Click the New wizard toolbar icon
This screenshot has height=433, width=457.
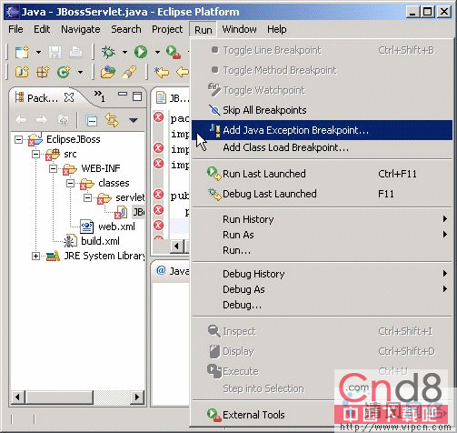click(x=22, y=52)
